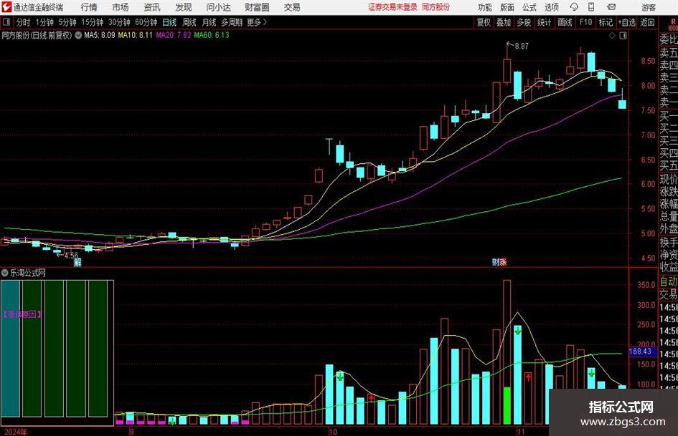
Task: Switch to 分时 chart period
Action: pyautogui.click(x=24, y=22)
